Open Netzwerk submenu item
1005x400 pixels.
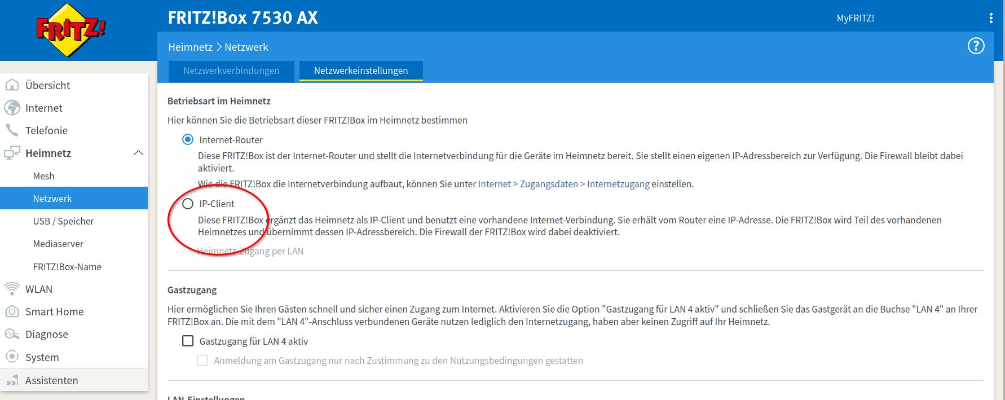tap(74, 199)
